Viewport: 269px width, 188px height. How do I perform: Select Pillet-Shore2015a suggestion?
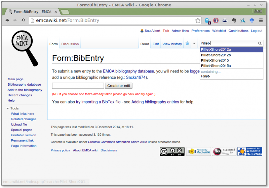click(x=231, y=66)
